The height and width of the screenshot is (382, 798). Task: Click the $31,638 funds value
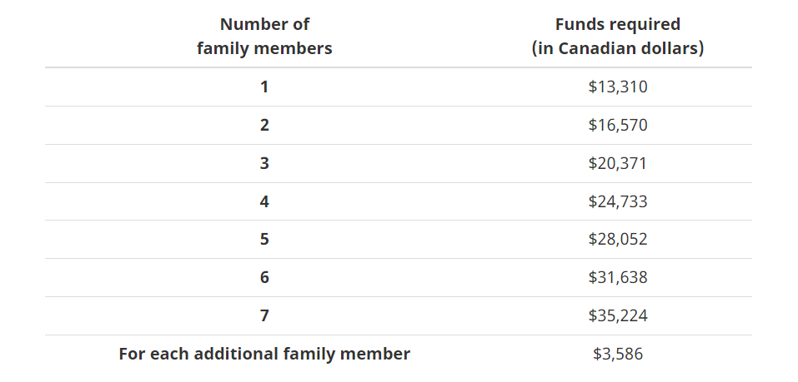coord(618,277)
